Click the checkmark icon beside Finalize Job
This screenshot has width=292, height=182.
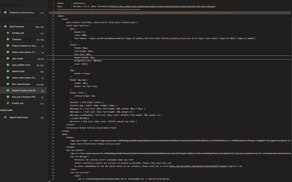(x=8, y=103)
